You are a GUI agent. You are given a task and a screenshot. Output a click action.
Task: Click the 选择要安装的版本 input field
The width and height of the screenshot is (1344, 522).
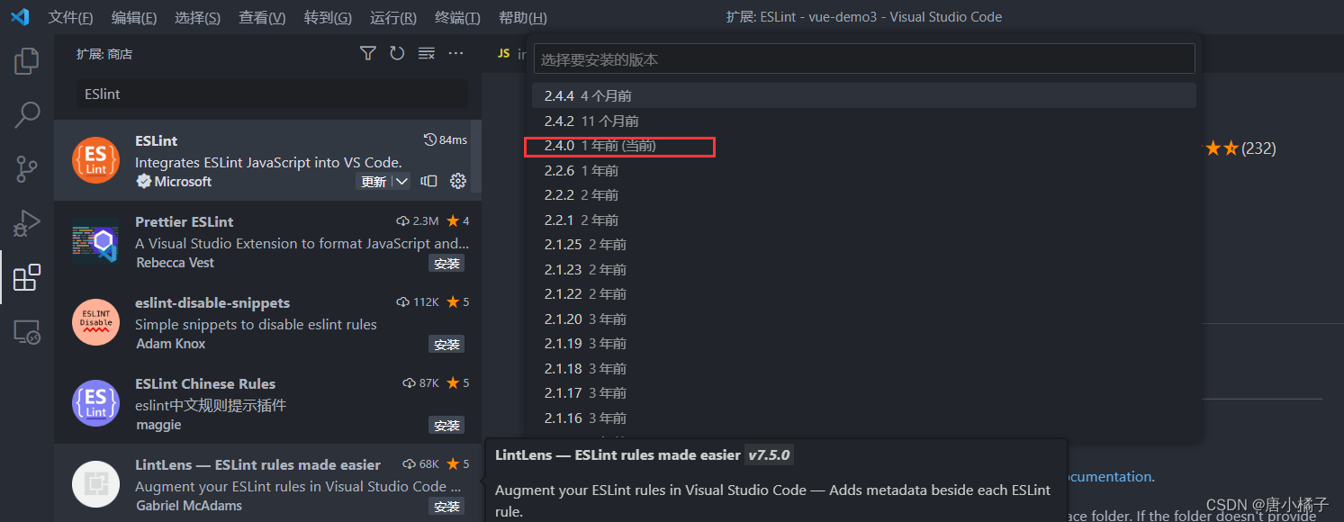(x=864, y=59)
